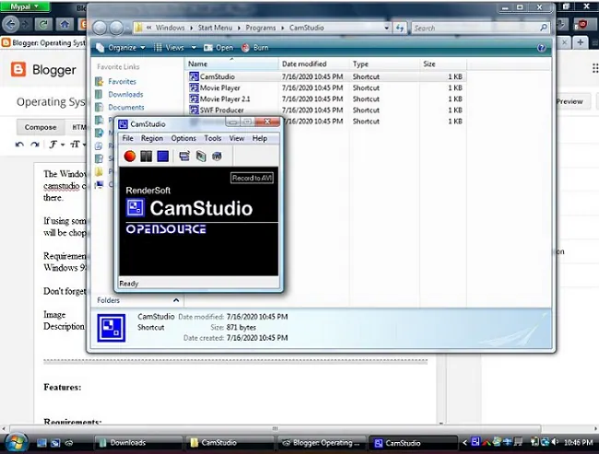The width and height of the screenshot is (599, 454).
Task: Open text size dropdown in Blogger editor
Action: [78, 145]
